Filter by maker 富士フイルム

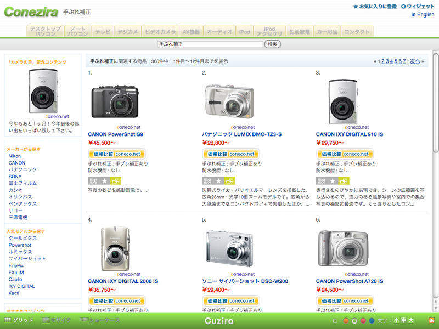coord(22,183)
